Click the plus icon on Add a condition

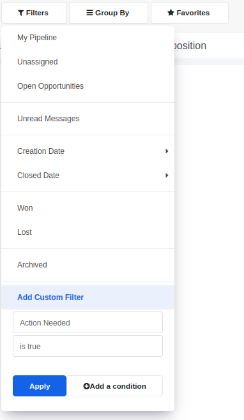[x=86, y=386]
